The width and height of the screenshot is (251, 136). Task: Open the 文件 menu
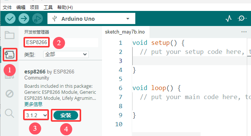(x=7, y=7)
